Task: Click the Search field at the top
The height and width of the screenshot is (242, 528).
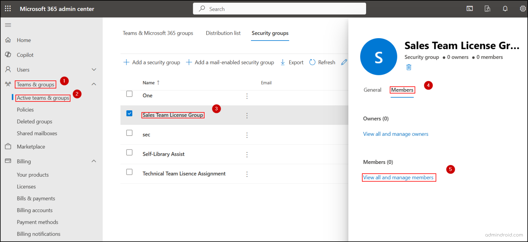Action: click(279, 9)
